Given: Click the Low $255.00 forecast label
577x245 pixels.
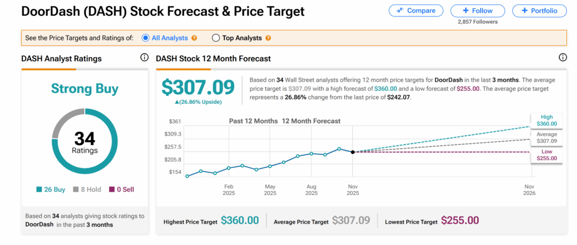Looking at the screenshot, I should click(x=547, y=155).
